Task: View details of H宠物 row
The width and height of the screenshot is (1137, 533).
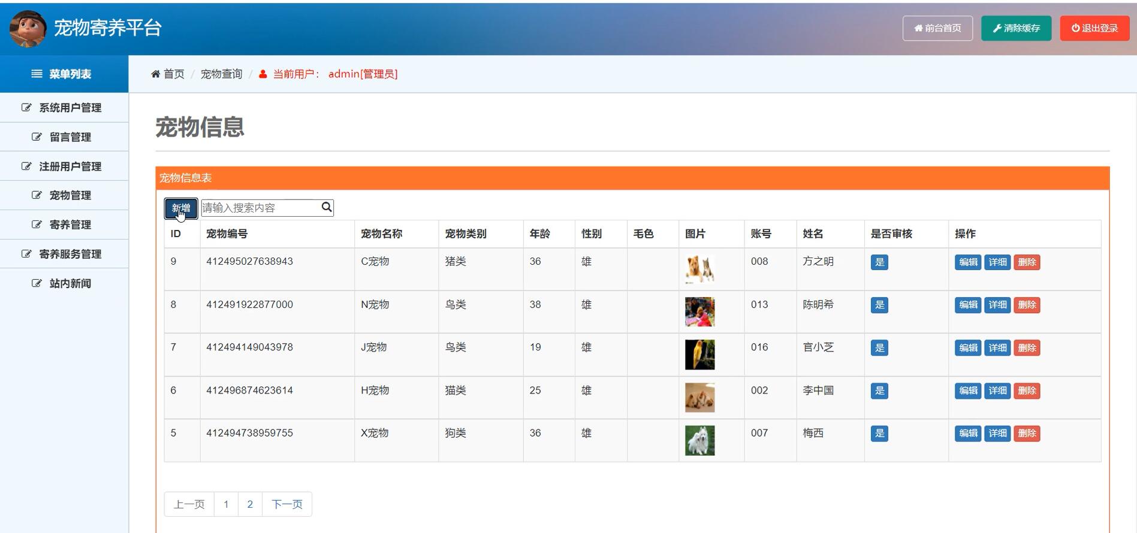Action: tap(997, 390)
